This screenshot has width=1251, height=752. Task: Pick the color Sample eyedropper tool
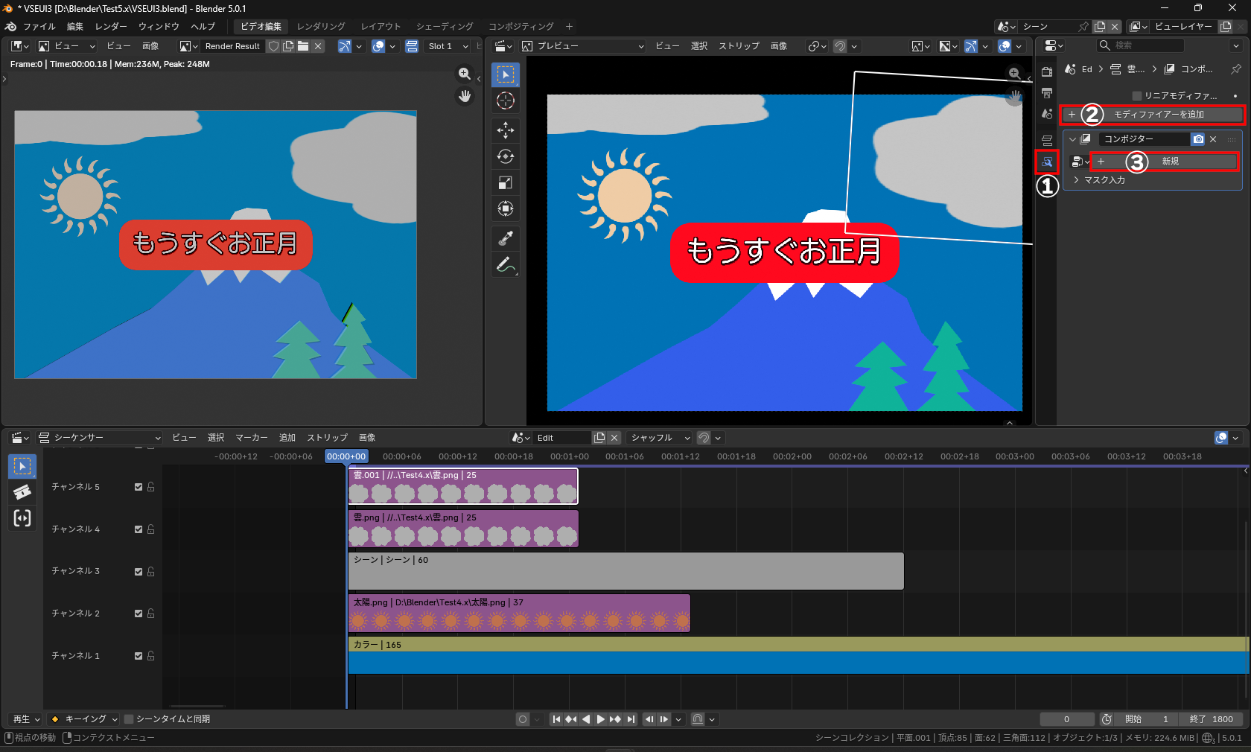coord(506,238)
